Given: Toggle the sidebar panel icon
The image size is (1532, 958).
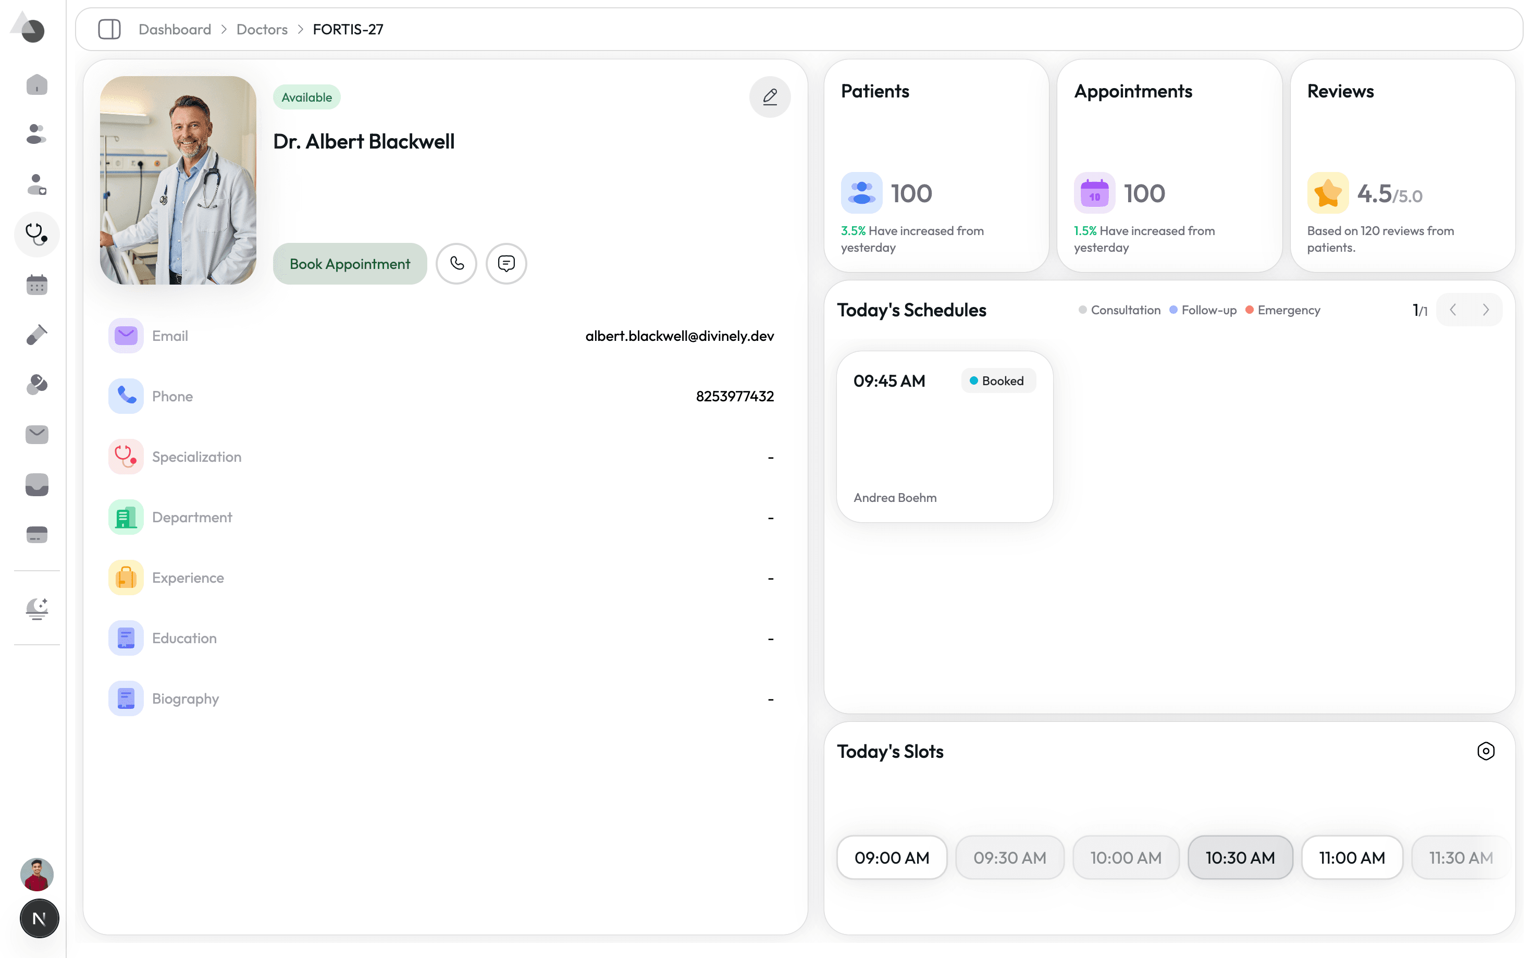Looking at the screenshot, I should pos(109,29).
